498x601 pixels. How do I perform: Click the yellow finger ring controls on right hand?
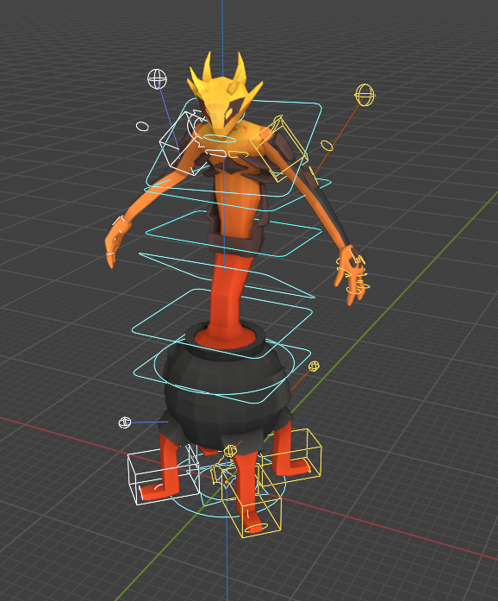[352, 277]
